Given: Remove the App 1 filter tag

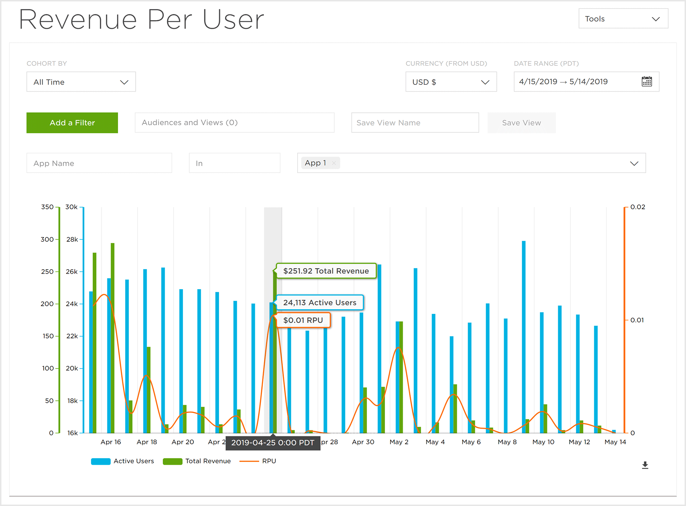Looking at the screenshot, I should tap(334, 163).
